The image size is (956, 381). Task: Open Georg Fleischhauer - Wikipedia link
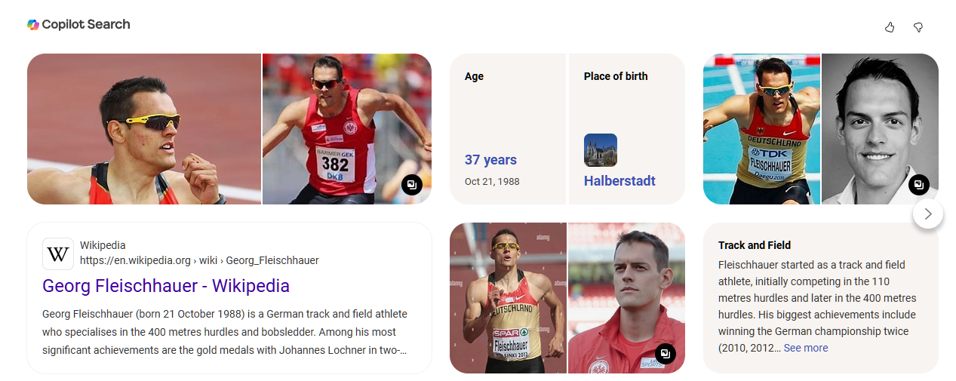(x=166, y=286)
